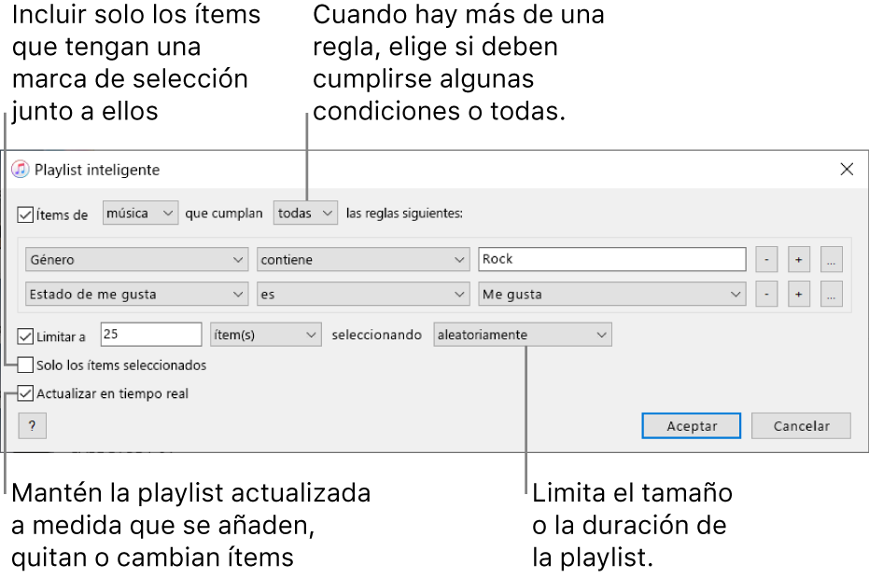Toggle the Limitar a option

tap(24, 334)
